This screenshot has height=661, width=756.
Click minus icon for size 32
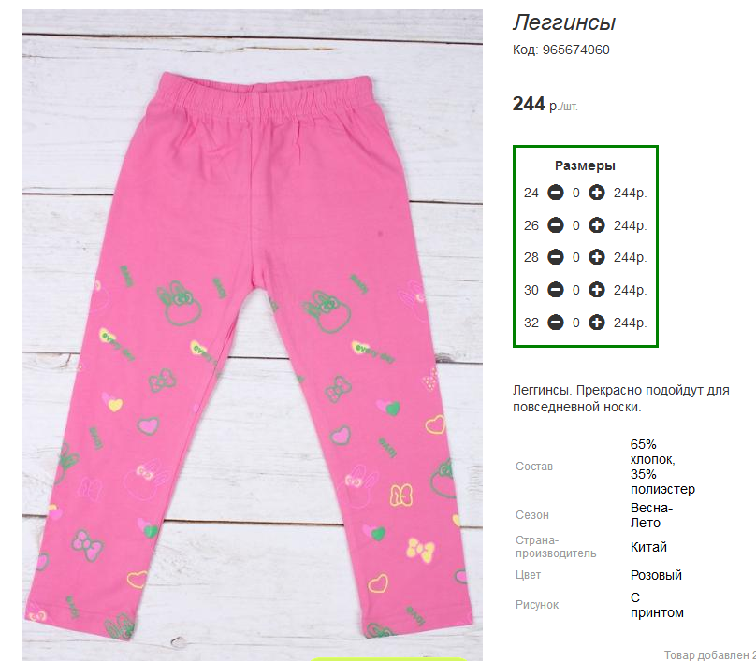pyautogui.click(x=556, y=323)
